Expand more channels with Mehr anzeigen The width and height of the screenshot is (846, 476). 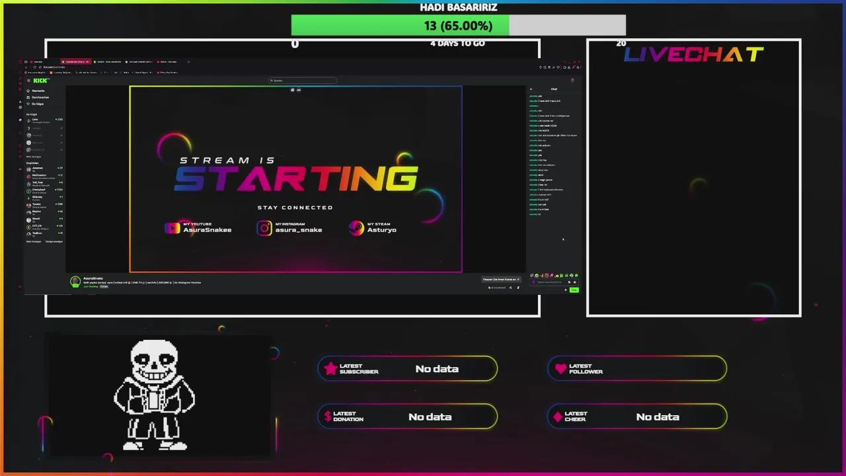pyautogui.click(x=34, y=241)
